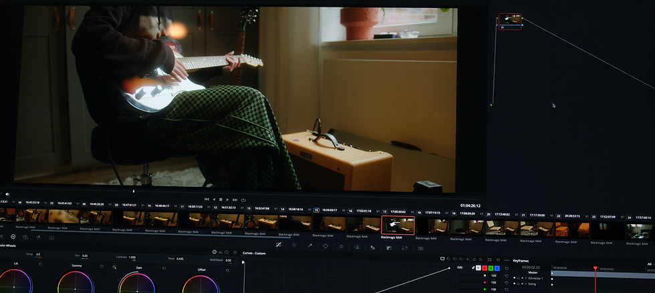Viewport: 655px width, 293px height.
Task: Toggle the green curve channel
Action: click(491, 268)
